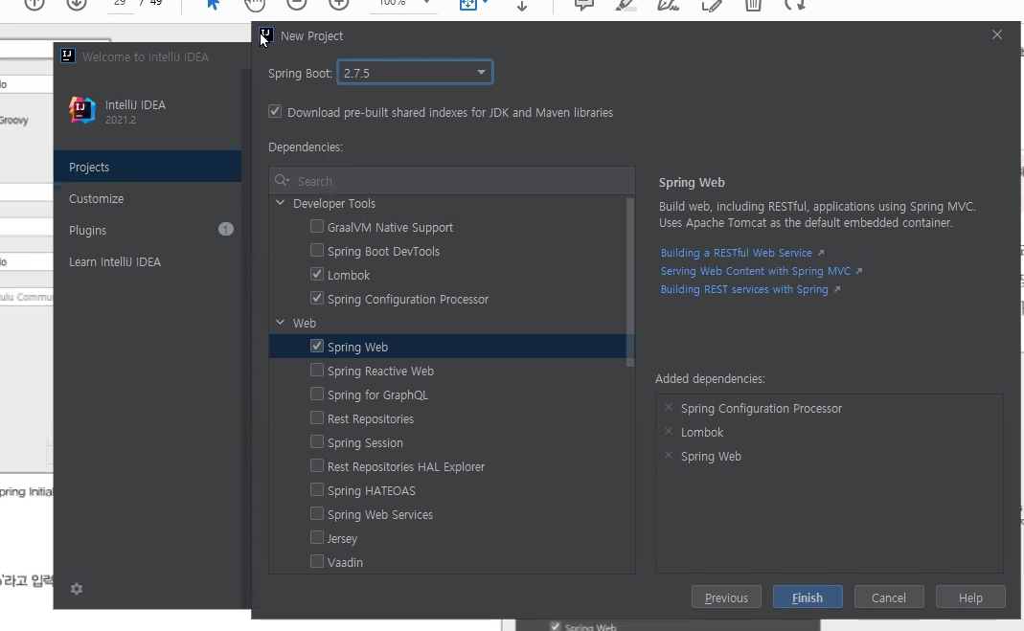Close the New Project dialog

click(996, 34)
